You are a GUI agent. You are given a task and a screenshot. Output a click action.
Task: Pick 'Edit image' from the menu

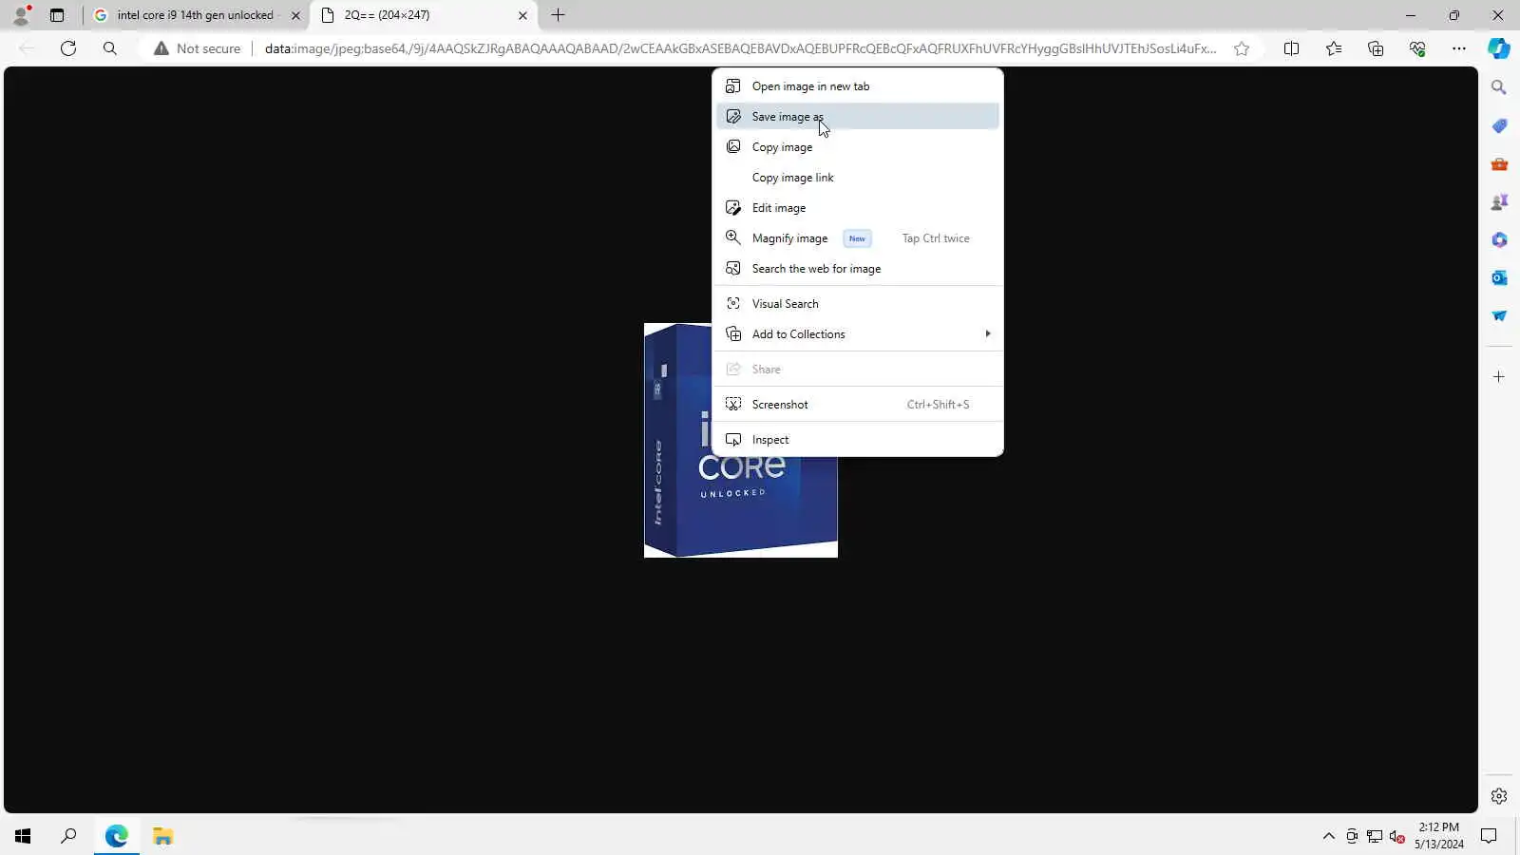[857, 208]
